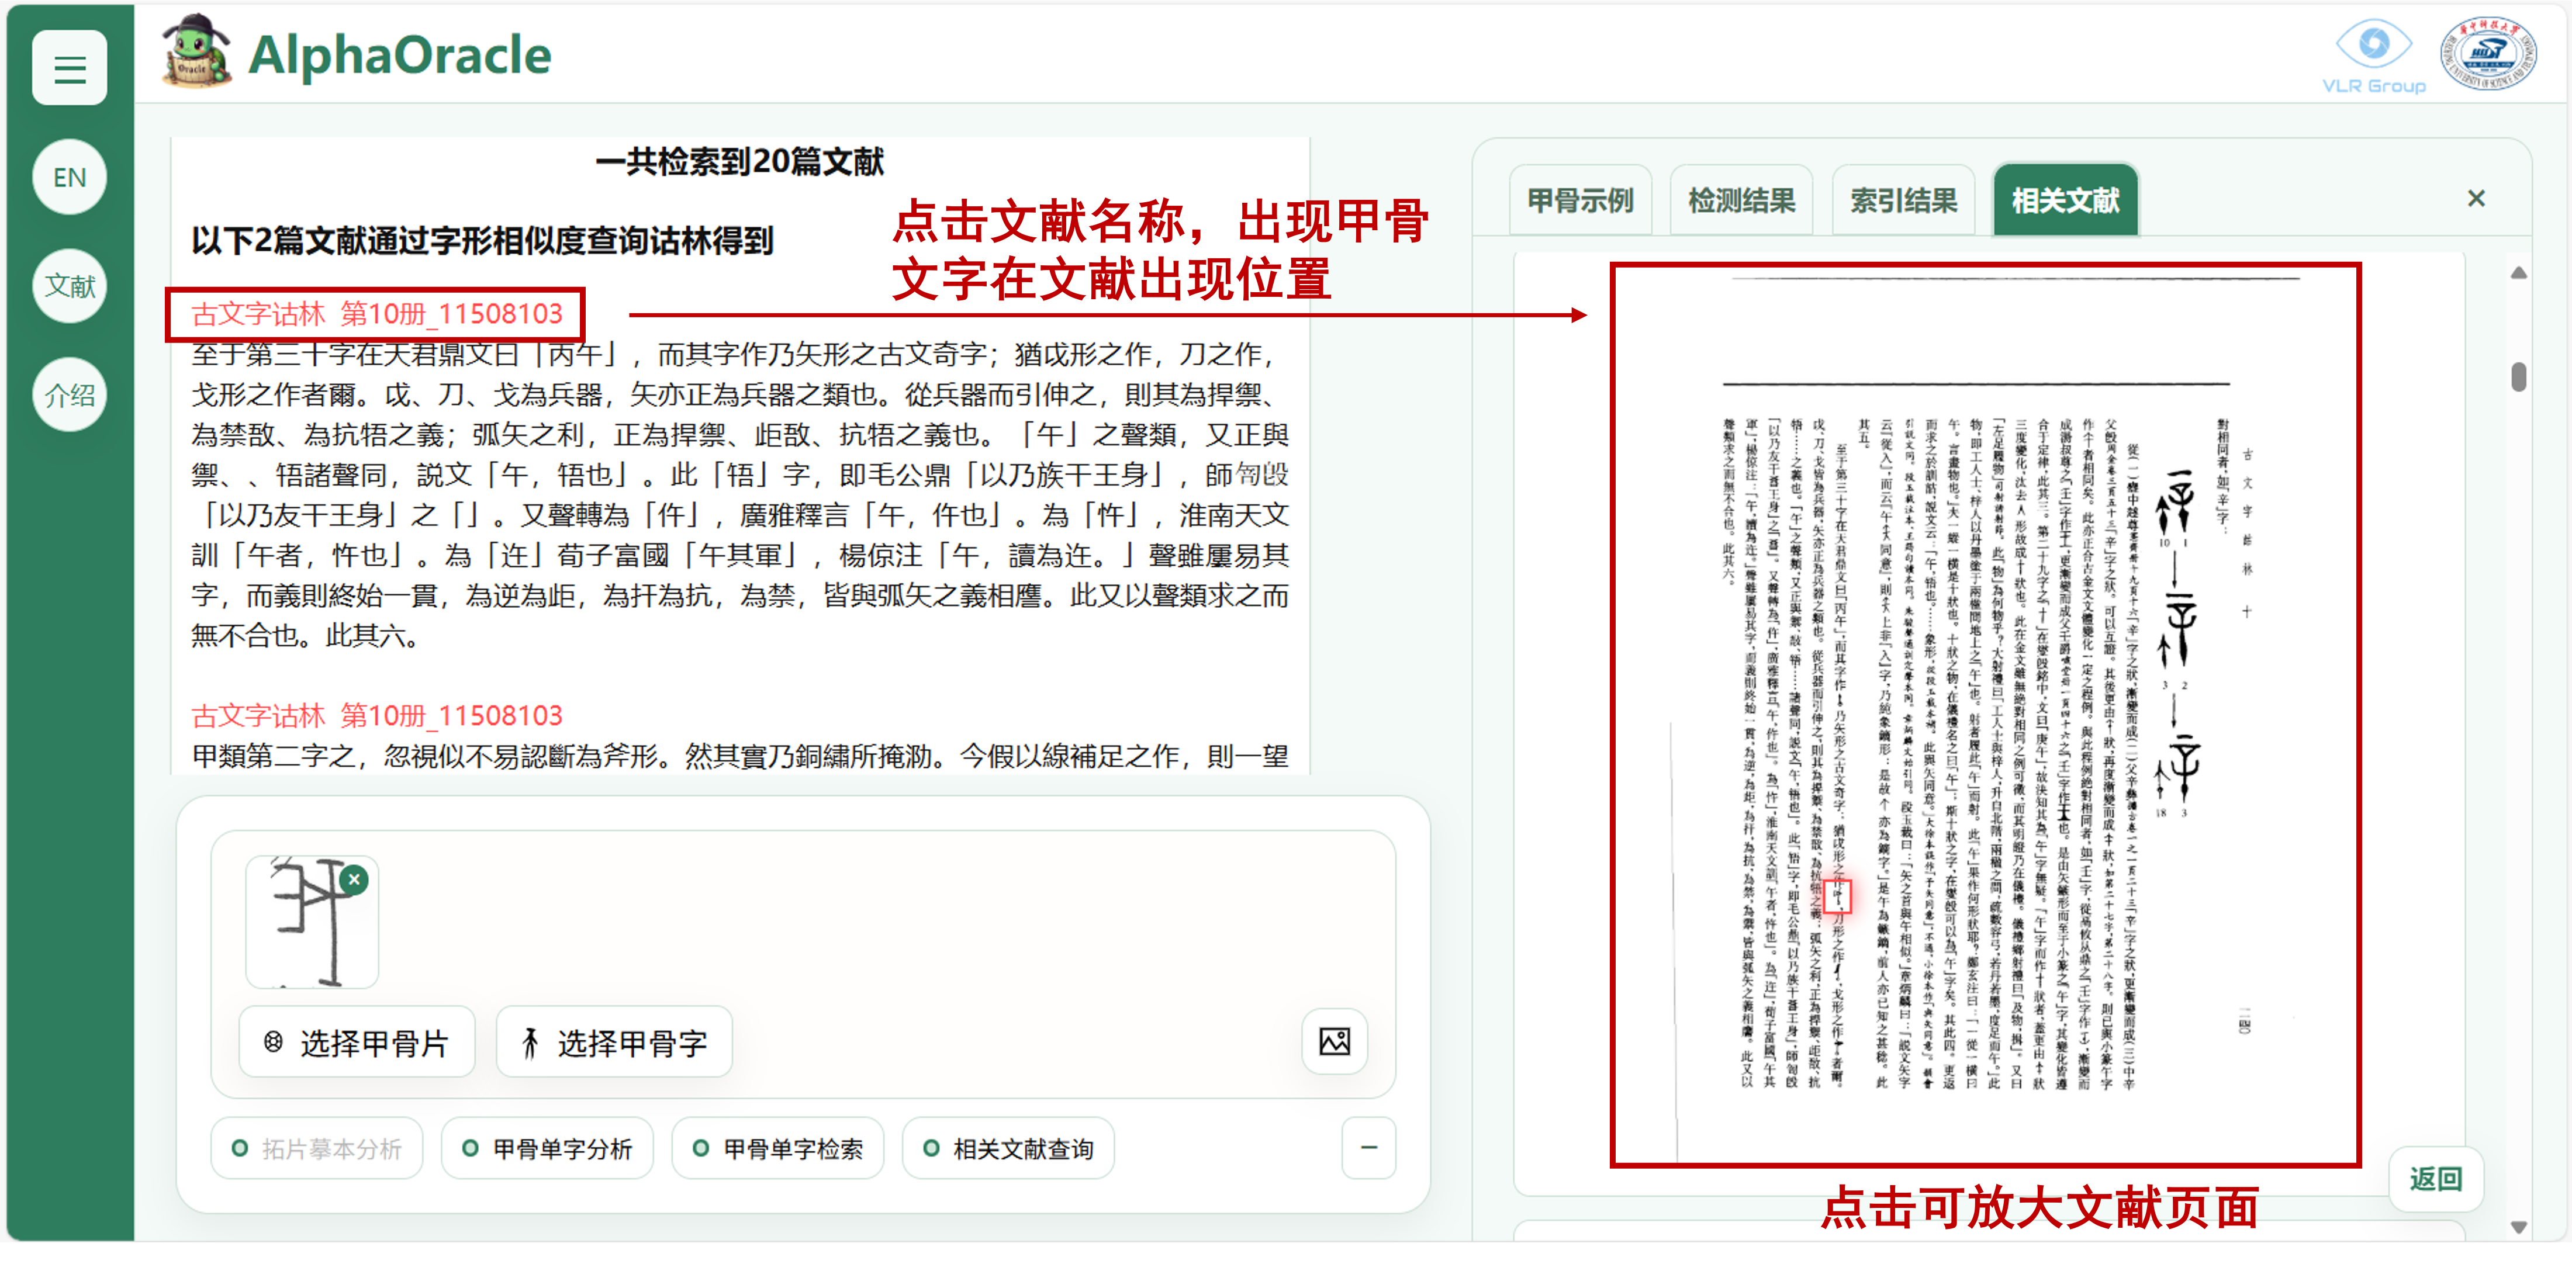2572x1264 pixels.
Task: Switch language with the EN button
Action: click(x=69, y=178)
